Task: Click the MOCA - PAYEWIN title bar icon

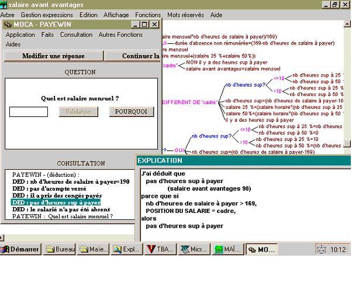Action: [7, 25]
